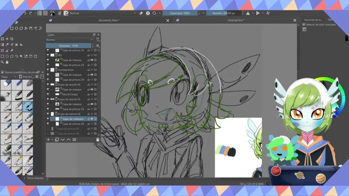This screenshot has height=196, width=349.
Task: Adjust the Tamaño brush size slider
Action: [x=224, y=13]
